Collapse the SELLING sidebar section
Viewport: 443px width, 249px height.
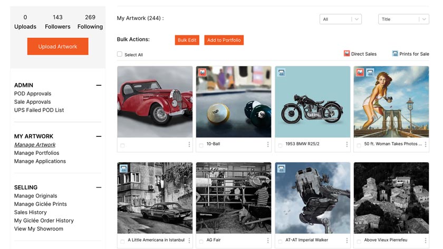click(x=99, y=187)
